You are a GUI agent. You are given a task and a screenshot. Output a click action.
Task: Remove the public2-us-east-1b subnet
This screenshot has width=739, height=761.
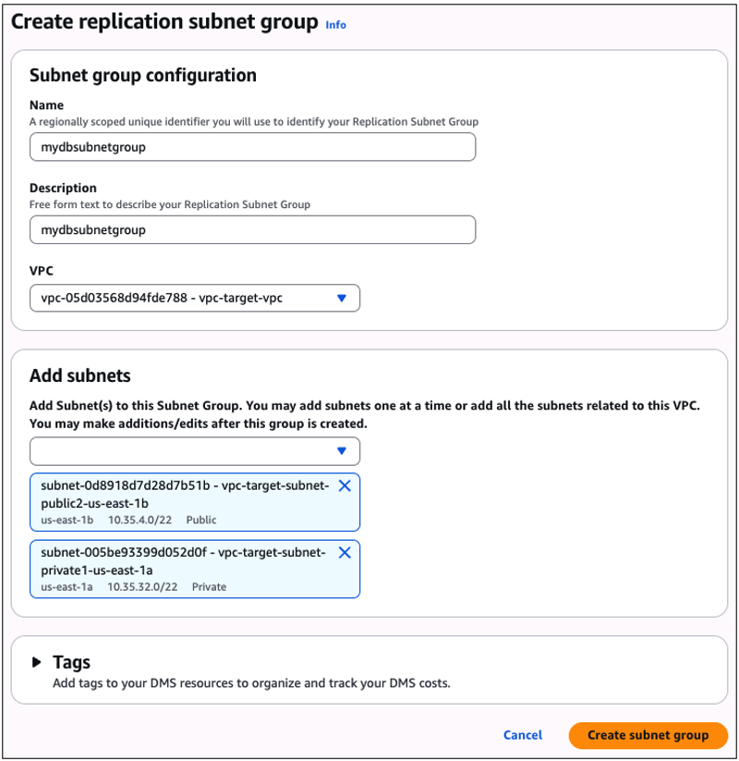pos(345,486)
